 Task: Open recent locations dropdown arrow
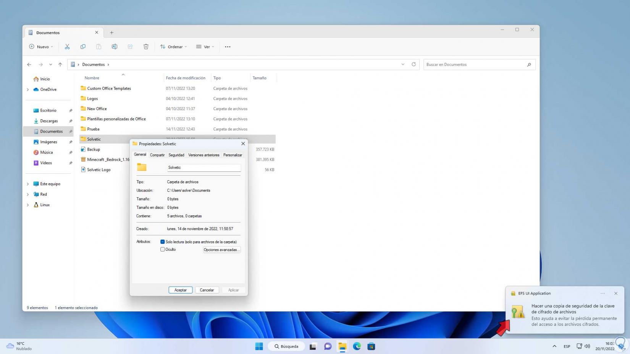[x=50, y=64]
